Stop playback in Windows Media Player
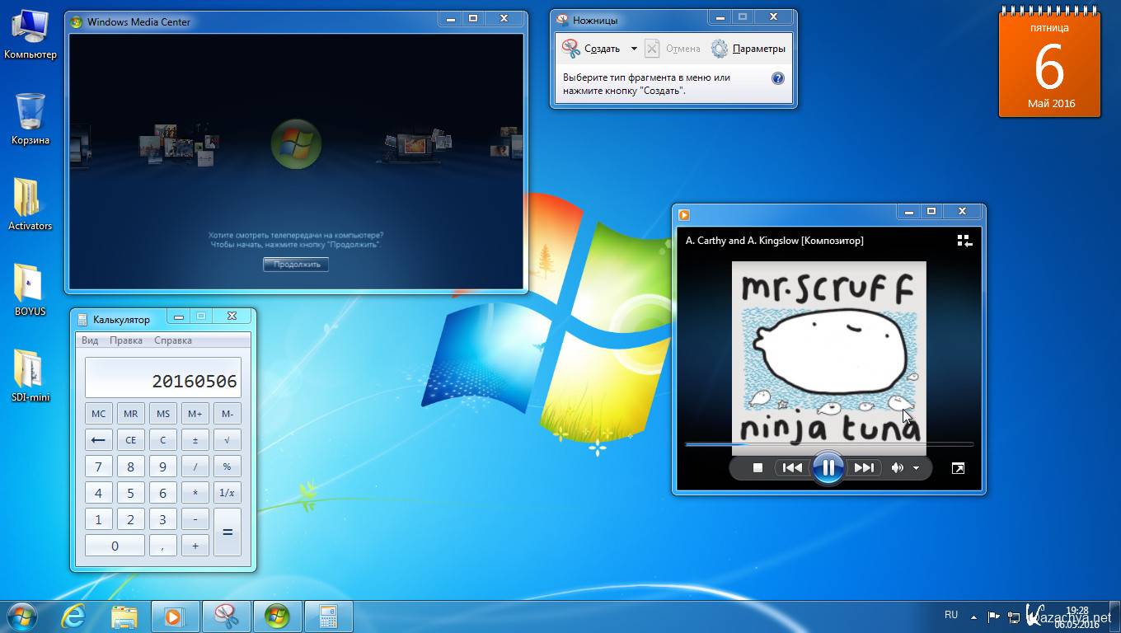The image size is (1121, 633). click(757, 468)
